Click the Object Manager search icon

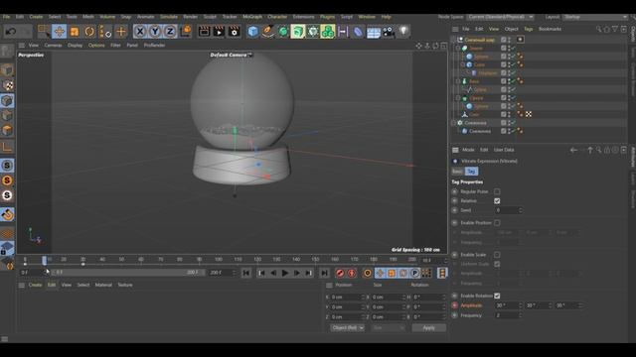pyautogui.click(x=598, y=29)
